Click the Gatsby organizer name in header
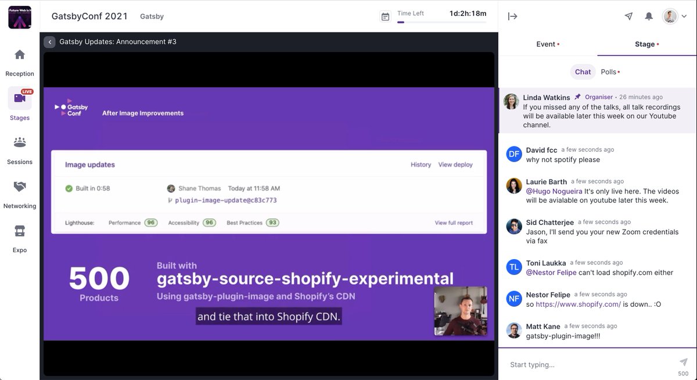The height and width of the screenshot is (380, 697). [x=152, y=17]
